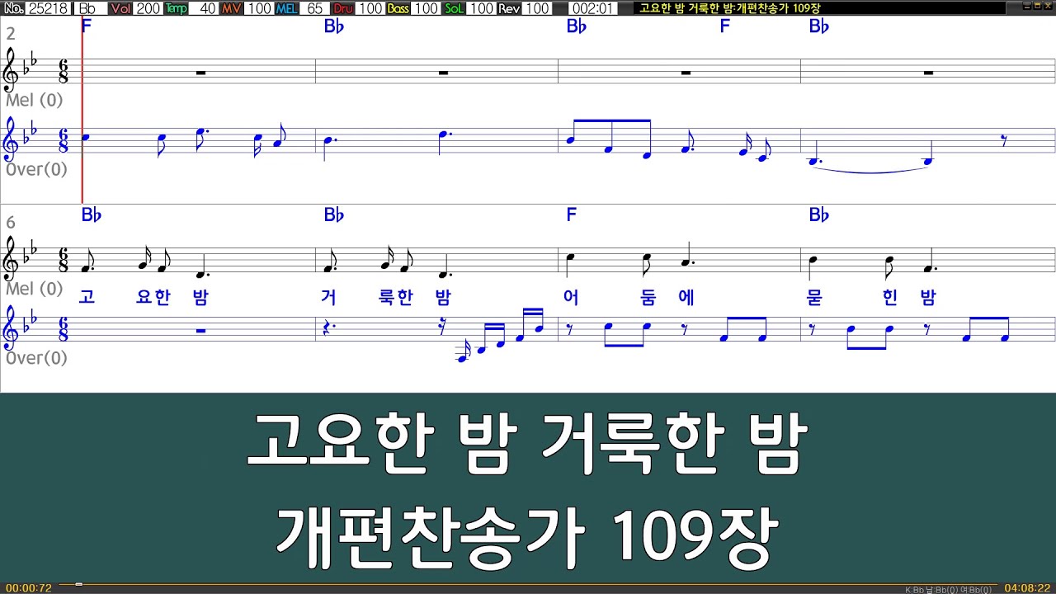
Task: Click the playback progress bar at the bottom
Action: click(528, 584)
